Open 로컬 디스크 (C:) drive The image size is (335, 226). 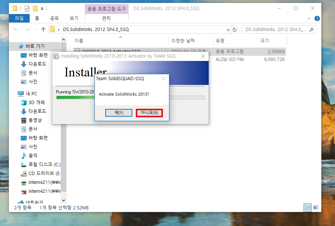44,164
